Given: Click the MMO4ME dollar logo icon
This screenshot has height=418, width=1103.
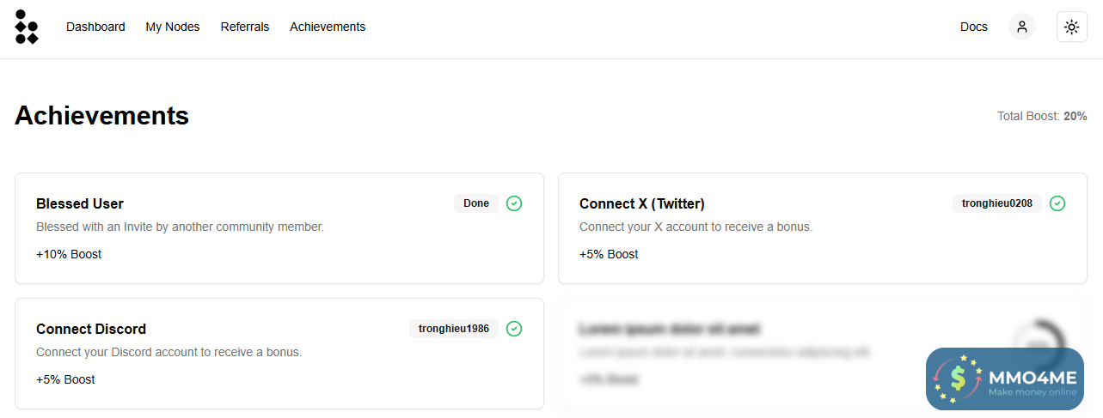Looking at the screenshot, I should point(956,379).
